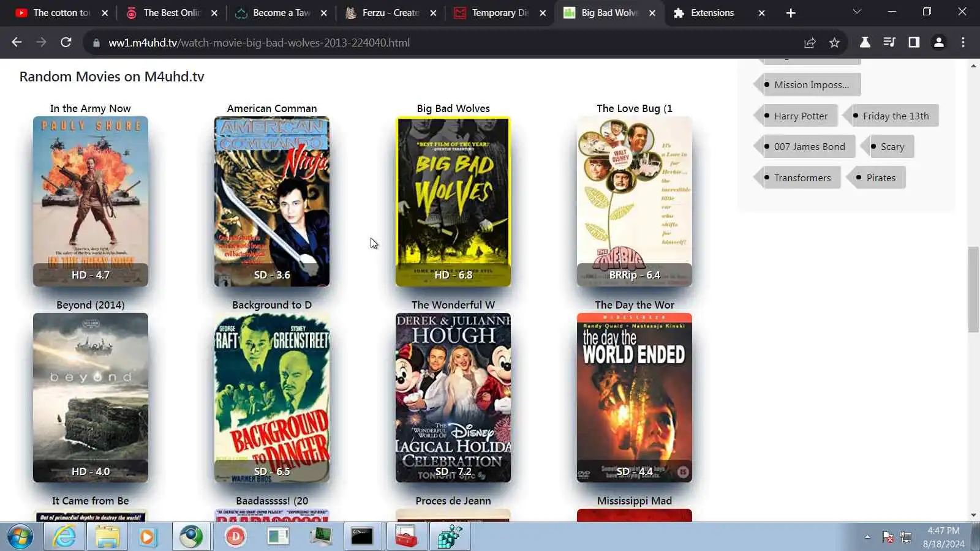Show the browser side panel
Image resolution: width=980 pixels, height=551 pixels.
(x=914, y=42)
